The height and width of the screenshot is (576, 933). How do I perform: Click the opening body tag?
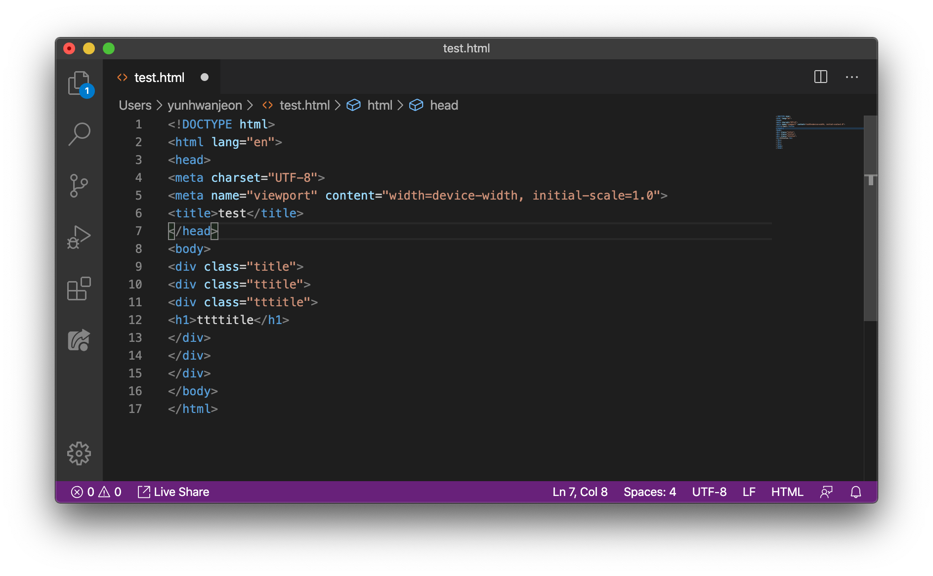(189, 249)
